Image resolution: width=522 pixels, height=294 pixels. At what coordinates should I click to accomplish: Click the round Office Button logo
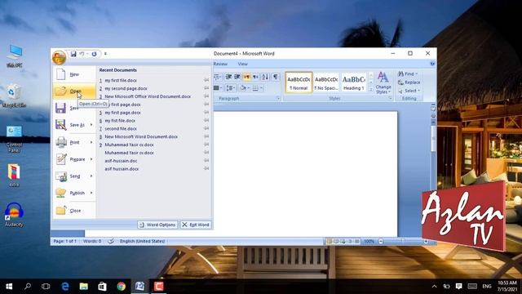59,57
